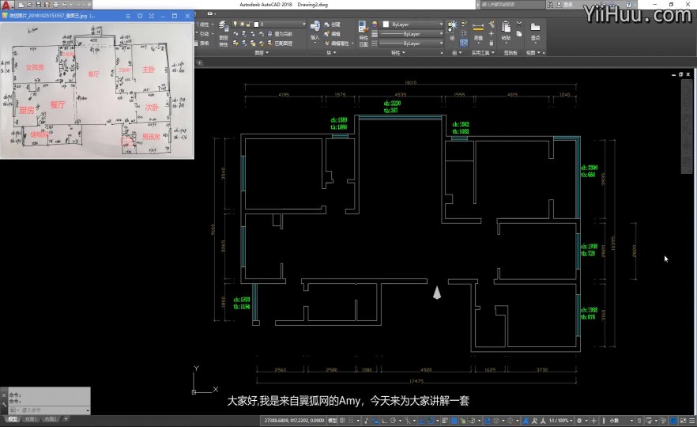Click the floor plan photo in image viewer
697x427 pixels.
(97, 89)
